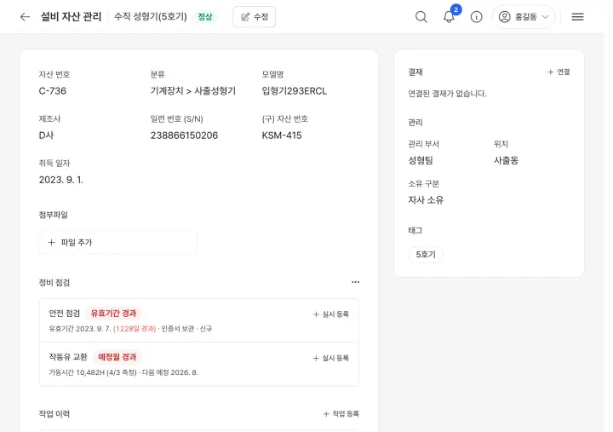613x432 pixels.
Task: Select department value 성형팀
Action: (421, 160)
